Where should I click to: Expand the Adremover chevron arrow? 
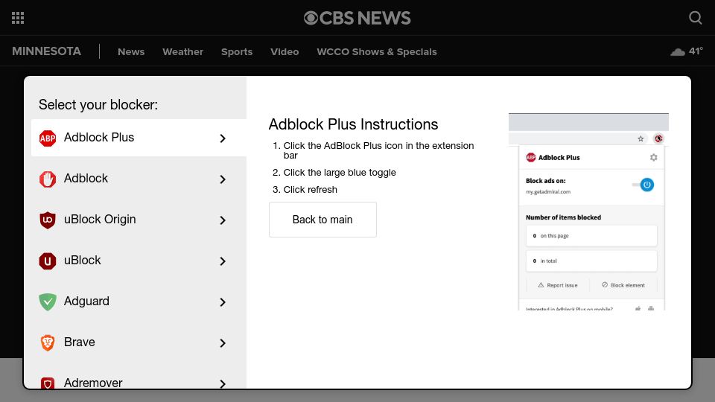click(223, 384)
